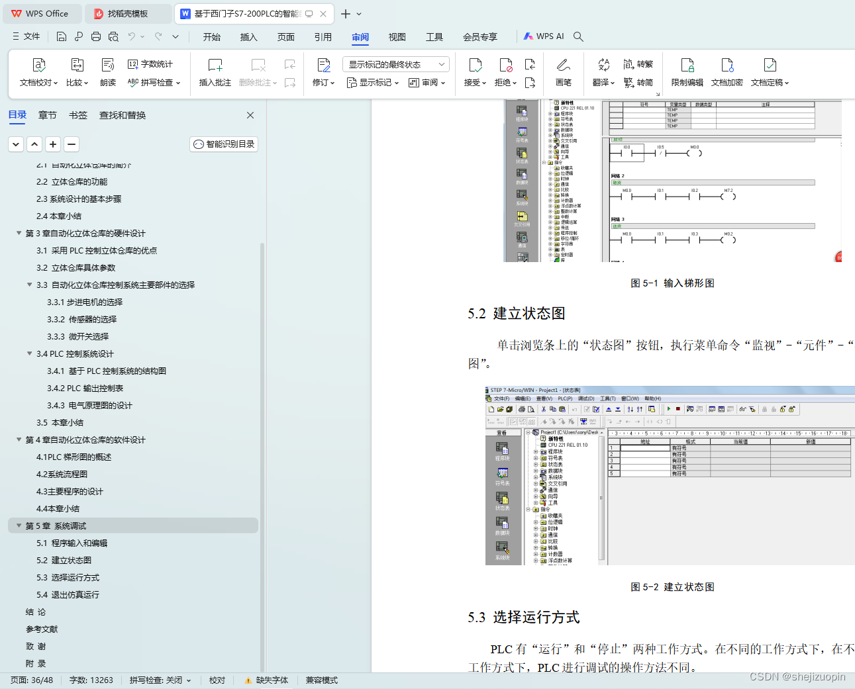
Task: Click 文档加密 encrypt document
Action: pyautogui.click(x=727, y=73)
